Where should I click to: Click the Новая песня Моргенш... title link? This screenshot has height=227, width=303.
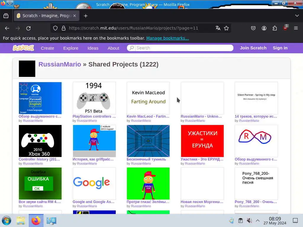[202, 202]
